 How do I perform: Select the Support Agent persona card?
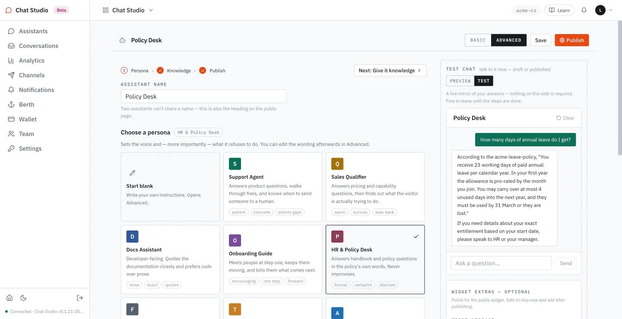tap(273, 186)
